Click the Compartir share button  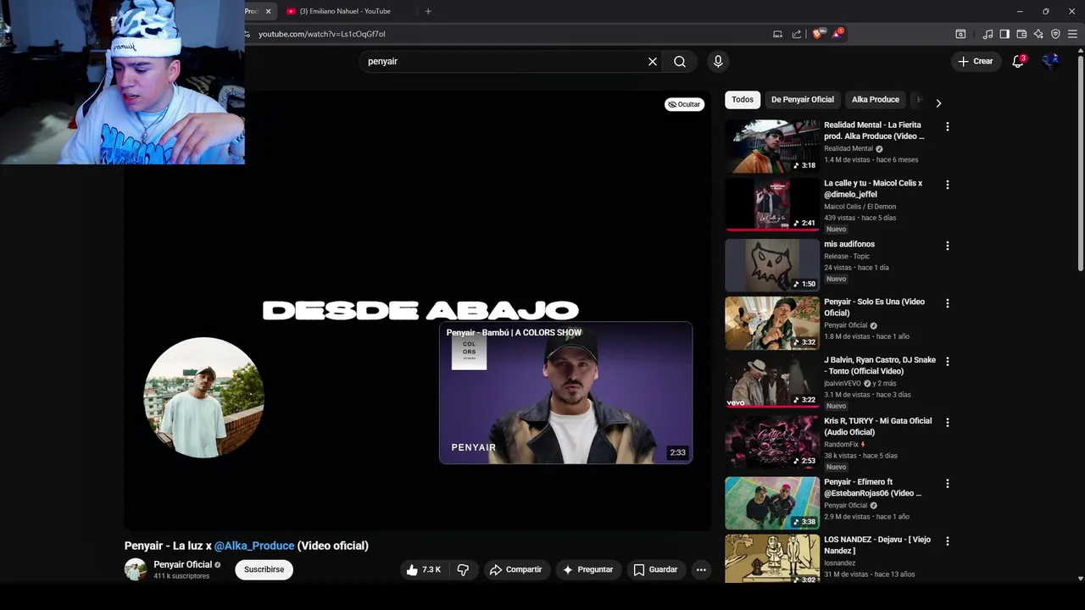click(x=515, y=569)
